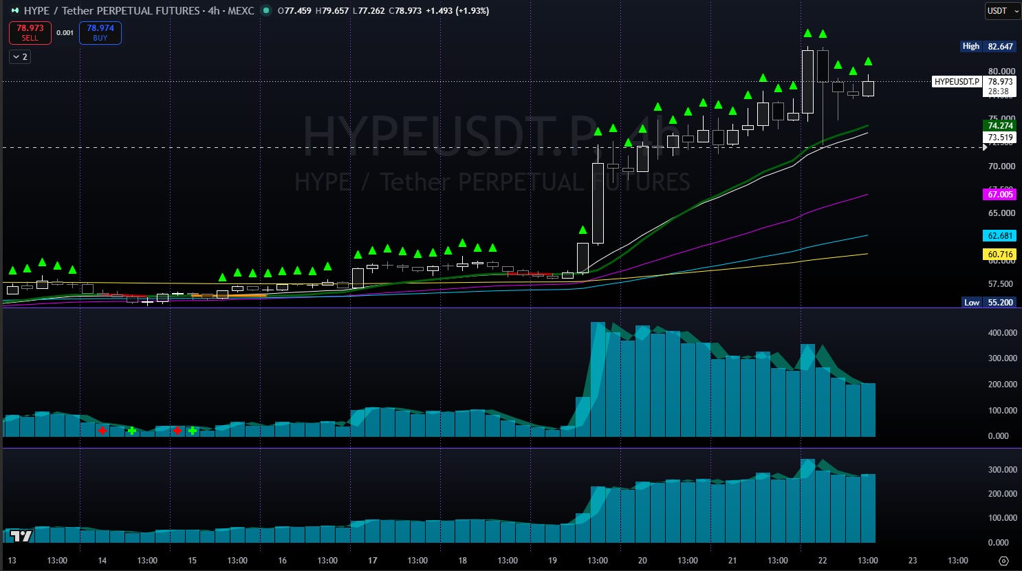Click the BUY button at 78.974

click(100, 33)
